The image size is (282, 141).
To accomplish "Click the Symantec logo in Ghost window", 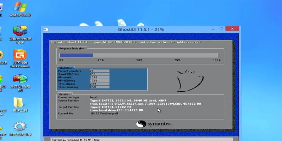I will tap(154, 124).
